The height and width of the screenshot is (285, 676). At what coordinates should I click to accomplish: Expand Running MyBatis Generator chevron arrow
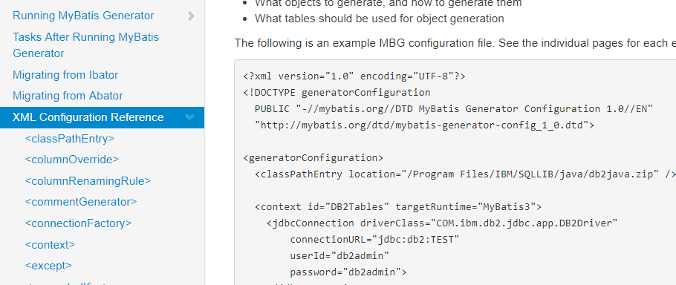tap(191, 16)
